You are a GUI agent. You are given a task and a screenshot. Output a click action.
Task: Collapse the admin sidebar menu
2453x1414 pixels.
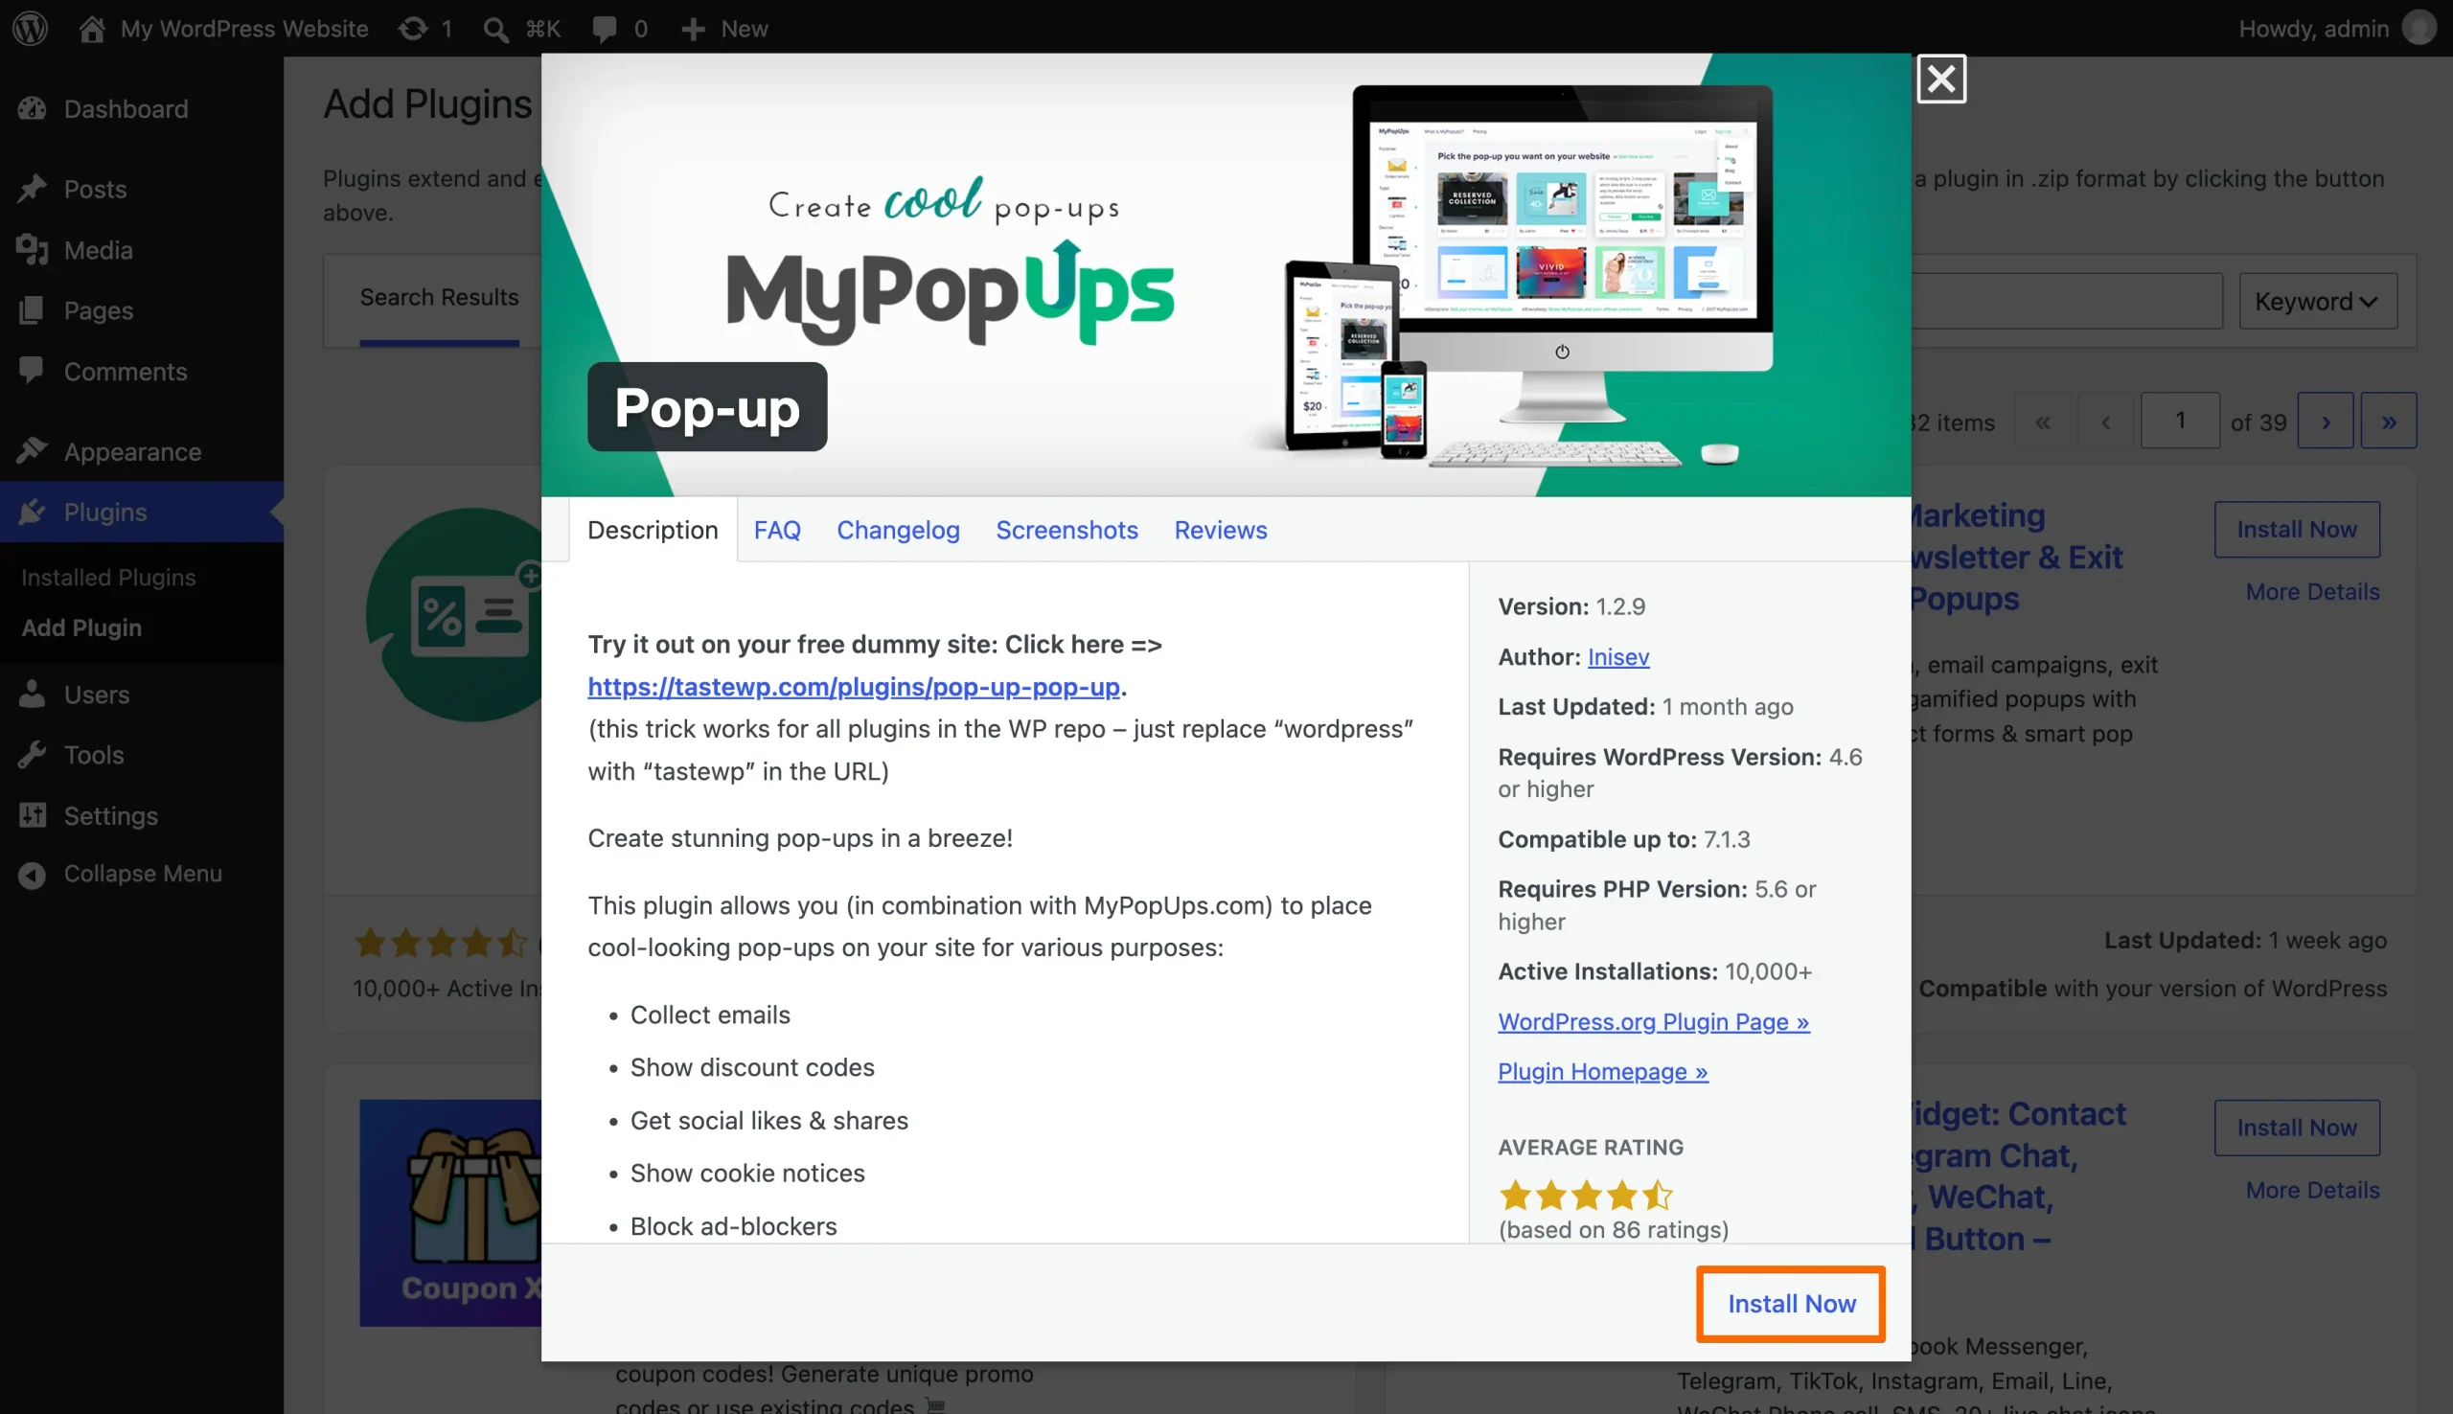coord(142,874)
